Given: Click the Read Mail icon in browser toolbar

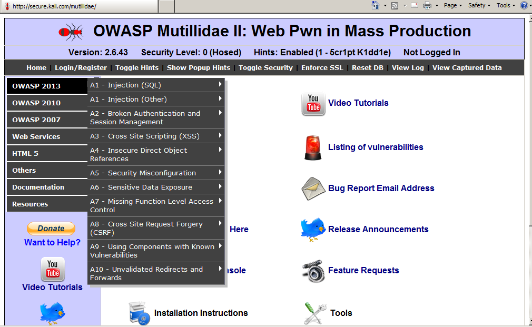Looking at the screenshot, I should point(414,5).
